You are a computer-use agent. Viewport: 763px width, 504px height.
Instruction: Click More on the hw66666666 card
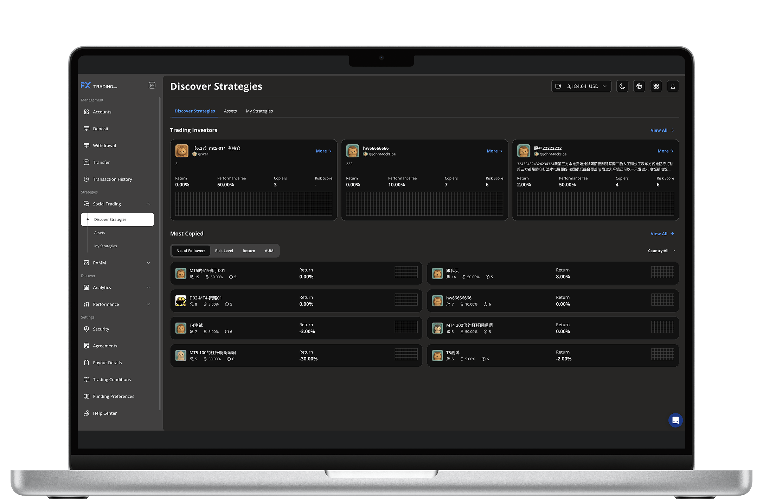(494, 151)
